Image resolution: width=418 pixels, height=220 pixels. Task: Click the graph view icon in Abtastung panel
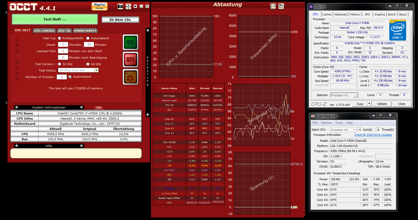click(x=273, y=6)
